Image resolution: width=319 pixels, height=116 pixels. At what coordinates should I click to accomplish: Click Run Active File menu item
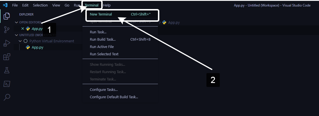coord(102,47)
